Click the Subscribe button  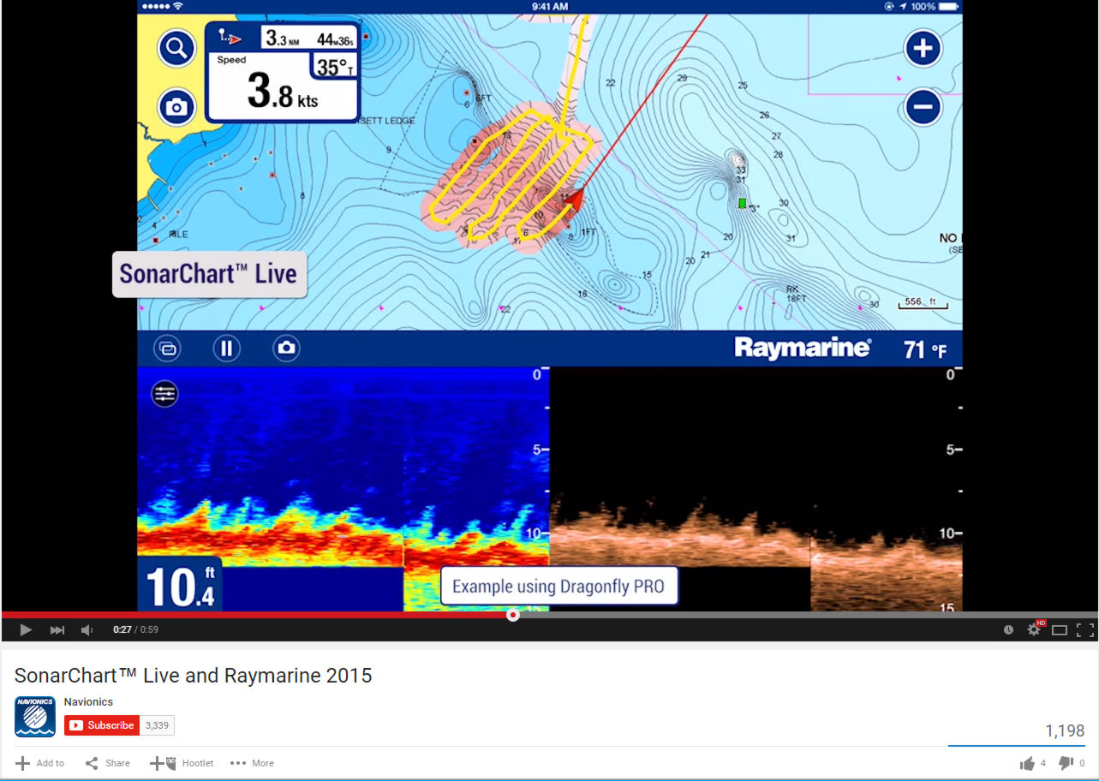(x=102, y=725)
